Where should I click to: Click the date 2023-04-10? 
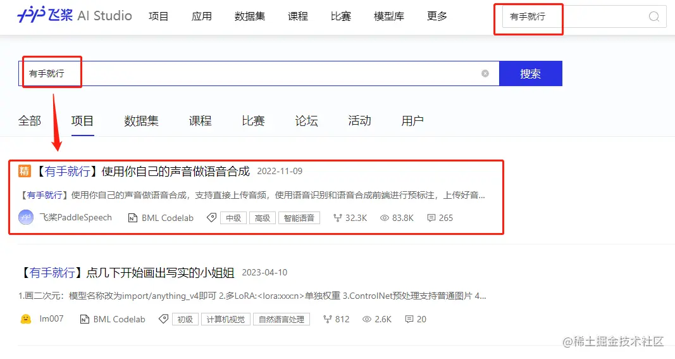[264, 272]
